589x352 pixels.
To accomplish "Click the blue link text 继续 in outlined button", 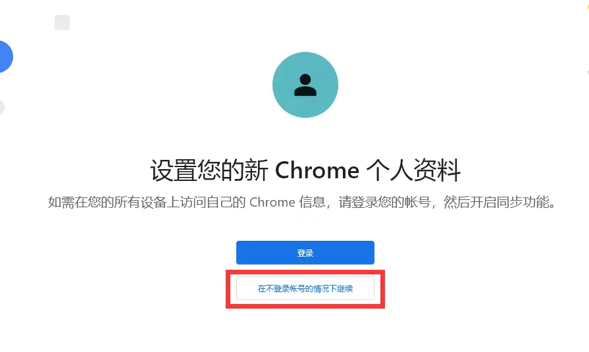I will [x=345, y=289].
